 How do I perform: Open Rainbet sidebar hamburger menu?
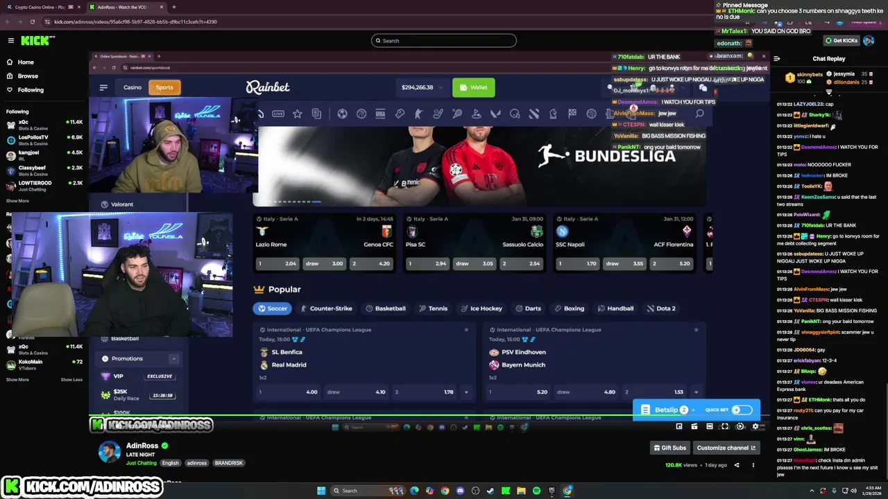pyautogui.click(x=103, y=87)
